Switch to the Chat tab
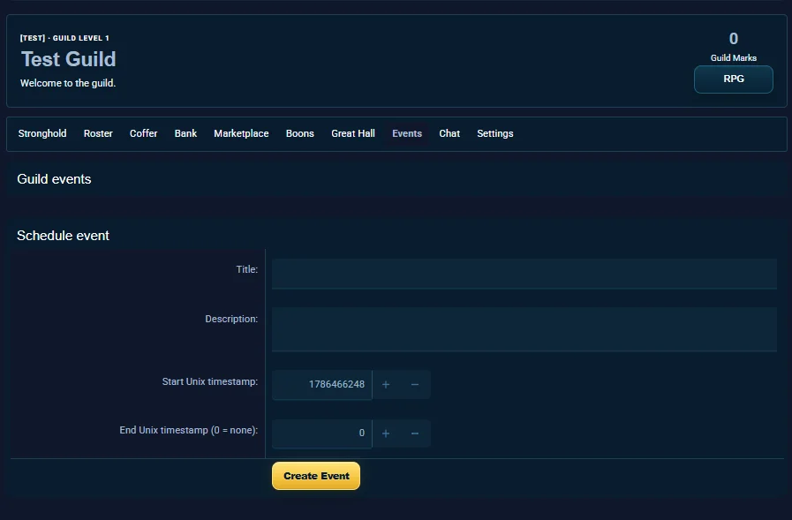The height and width of the screenshot is (520, 792). pyautogui.click(x=449, y=134)
